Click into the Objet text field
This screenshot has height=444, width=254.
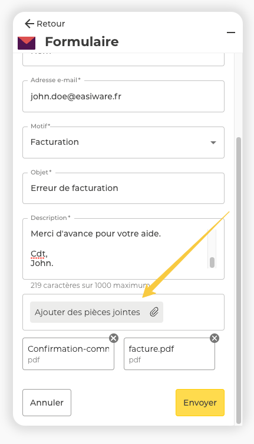(123, 189)
